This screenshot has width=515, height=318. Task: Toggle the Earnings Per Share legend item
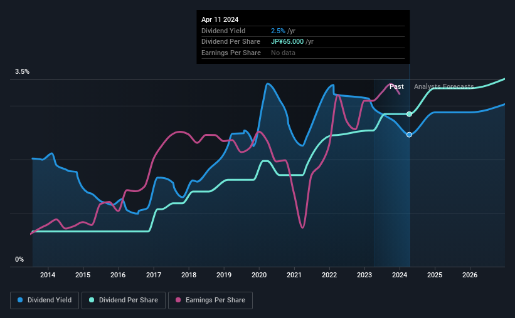(210, 300)
